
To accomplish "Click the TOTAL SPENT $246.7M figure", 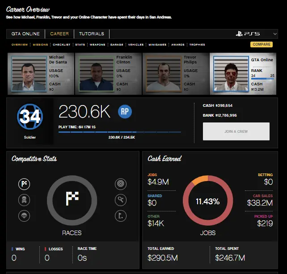I will tap(230, 258).
